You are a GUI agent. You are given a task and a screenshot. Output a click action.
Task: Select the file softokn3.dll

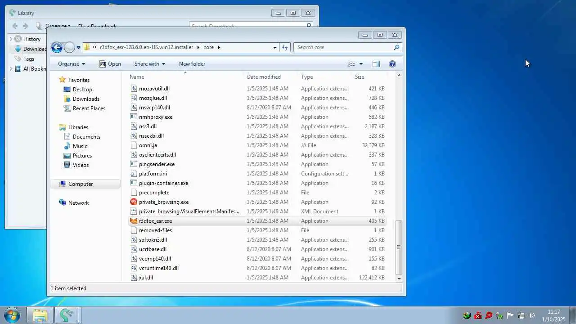(153, 240)
